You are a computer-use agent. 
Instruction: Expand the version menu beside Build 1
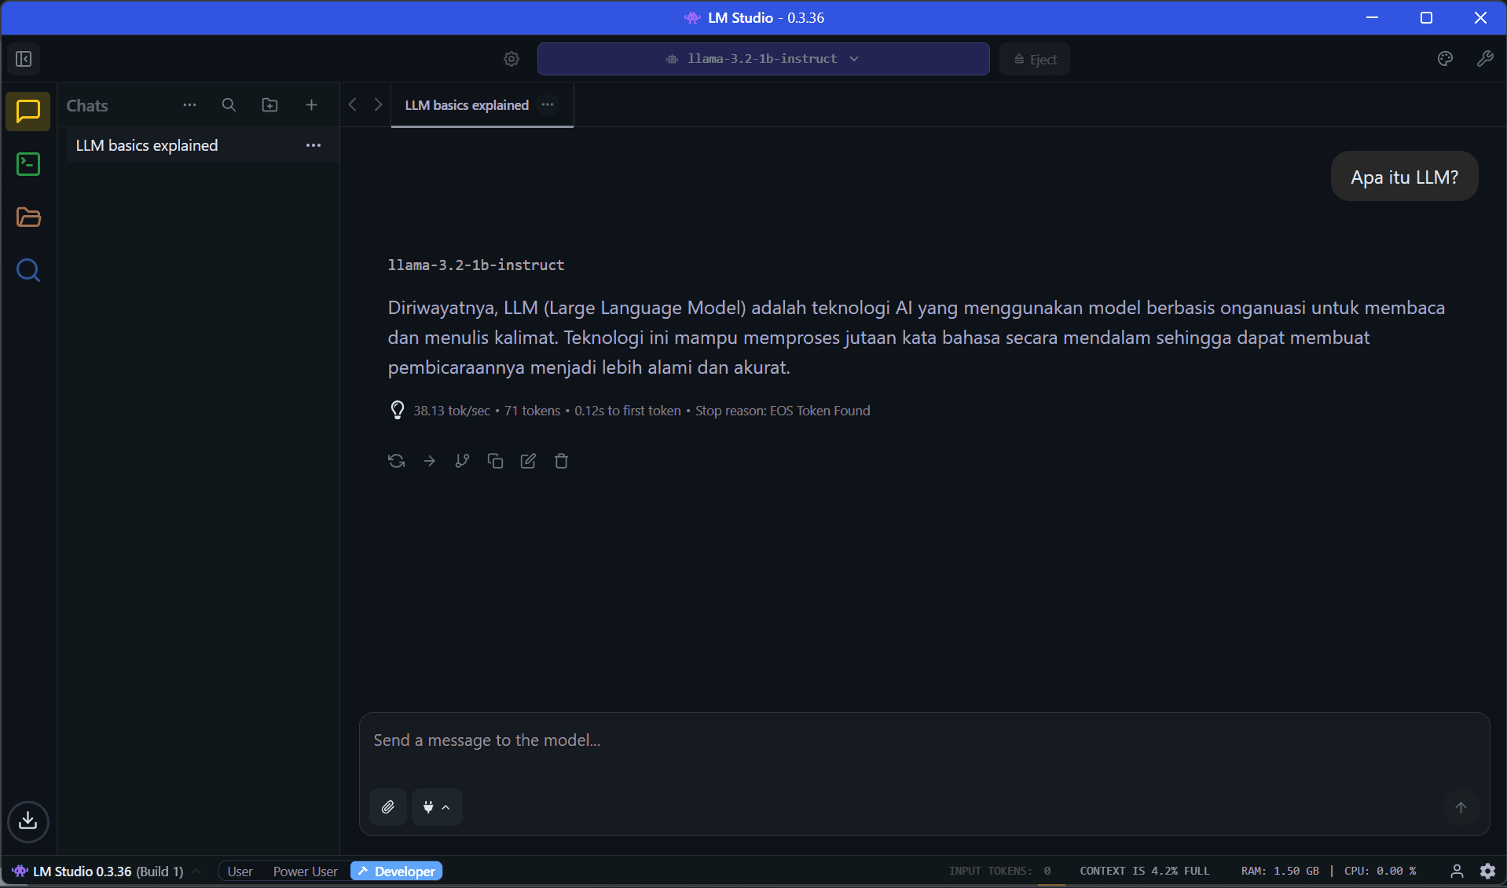point(196,872)
